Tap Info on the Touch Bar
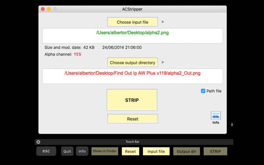The height and width of the screenshot is (165, 264). (82, 151)
